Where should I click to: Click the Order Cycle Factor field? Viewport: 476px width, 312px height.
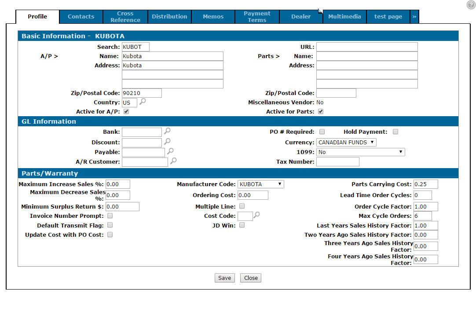point(425,206)
